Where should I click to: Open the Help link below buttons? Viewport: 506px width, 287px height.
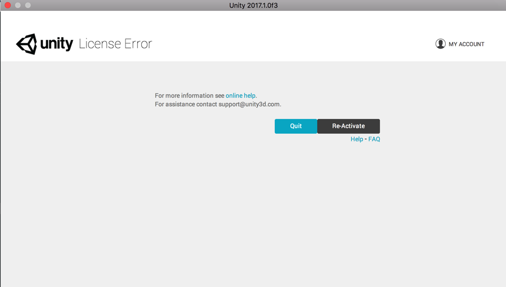click(x=357, y=139)
